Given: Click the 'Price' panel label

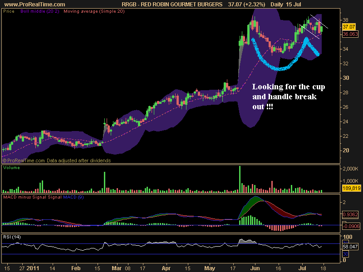Looking at the screenshot, I should click(9, 11).
